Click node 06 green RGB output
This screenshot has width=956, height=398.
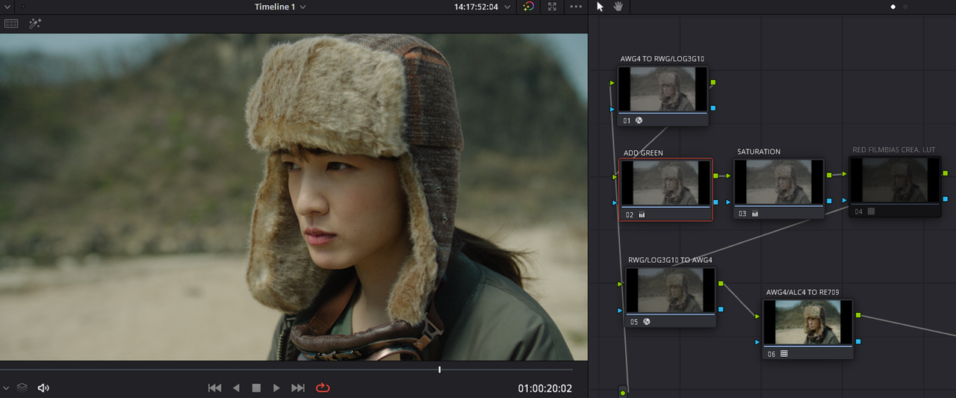(857, 315)
